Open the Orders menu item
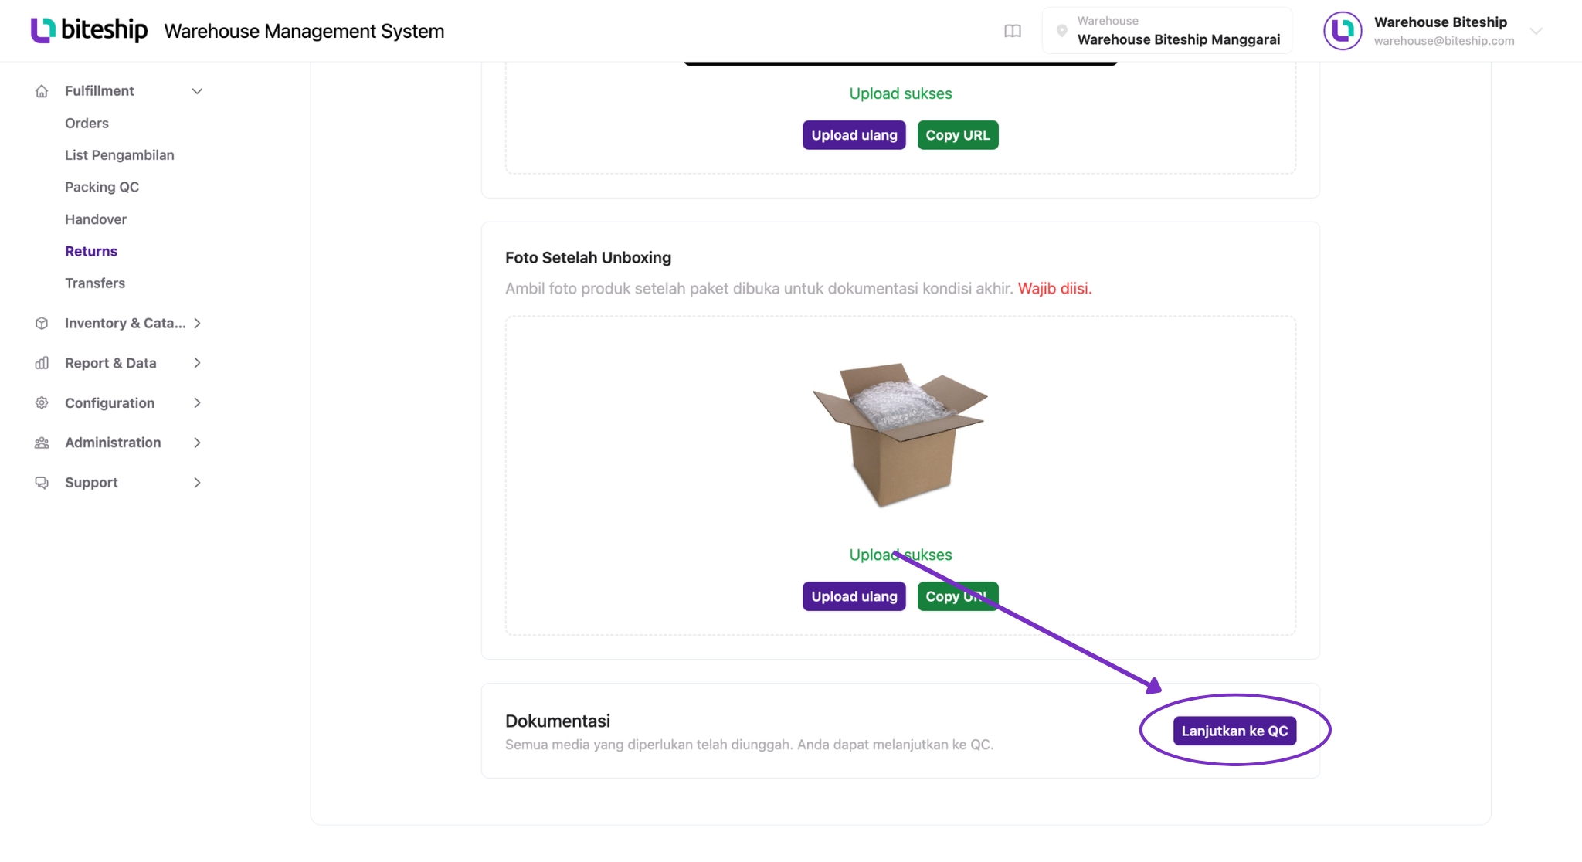Screen dimensions: 1582x862 point(87,124)
